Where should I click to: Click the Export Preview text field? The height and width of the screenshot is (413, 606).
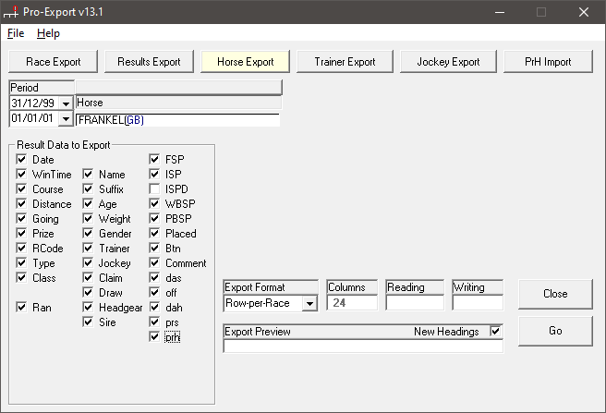[x=363, y=346]
